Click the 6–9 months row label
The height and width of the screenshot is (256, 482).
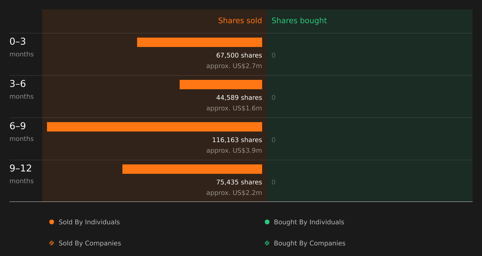click(21, 132)
